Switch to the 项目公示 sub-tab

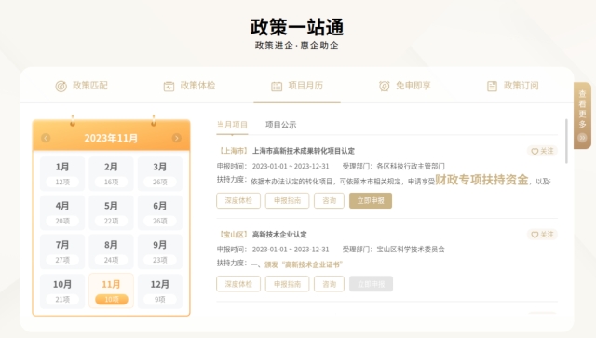pyautogui.click(x=281, y=125)
